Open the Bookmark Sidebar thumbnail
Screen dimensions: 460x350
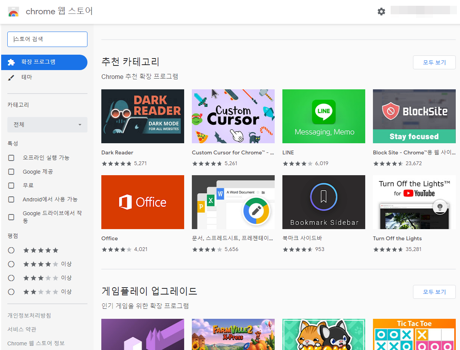[x=324, y=202]
